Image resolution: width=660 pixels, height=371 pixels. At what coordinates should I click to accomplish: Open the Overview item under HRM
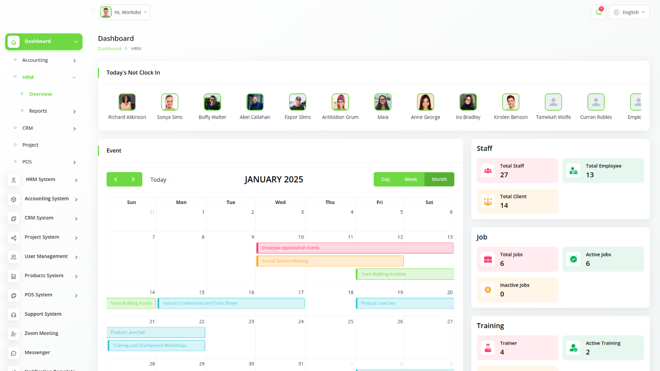pyautogui.click(x=40, y=94)
